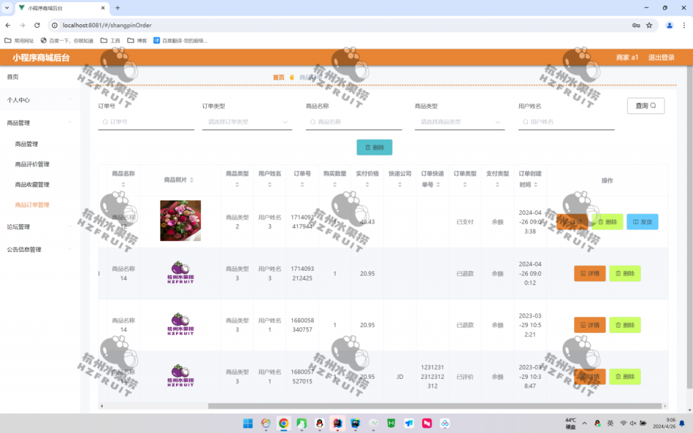693x433 pixels.
Task: Click the magnifier icon in the 用户姓名 field
Action: [x=526, y=122]
